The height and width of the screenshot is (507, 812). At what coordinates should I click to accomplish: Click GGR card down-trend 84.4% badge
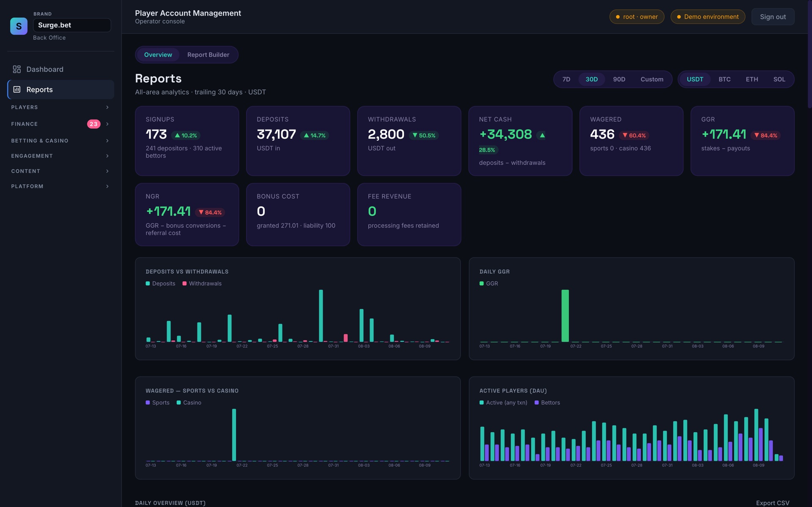(x=766, y=136)
